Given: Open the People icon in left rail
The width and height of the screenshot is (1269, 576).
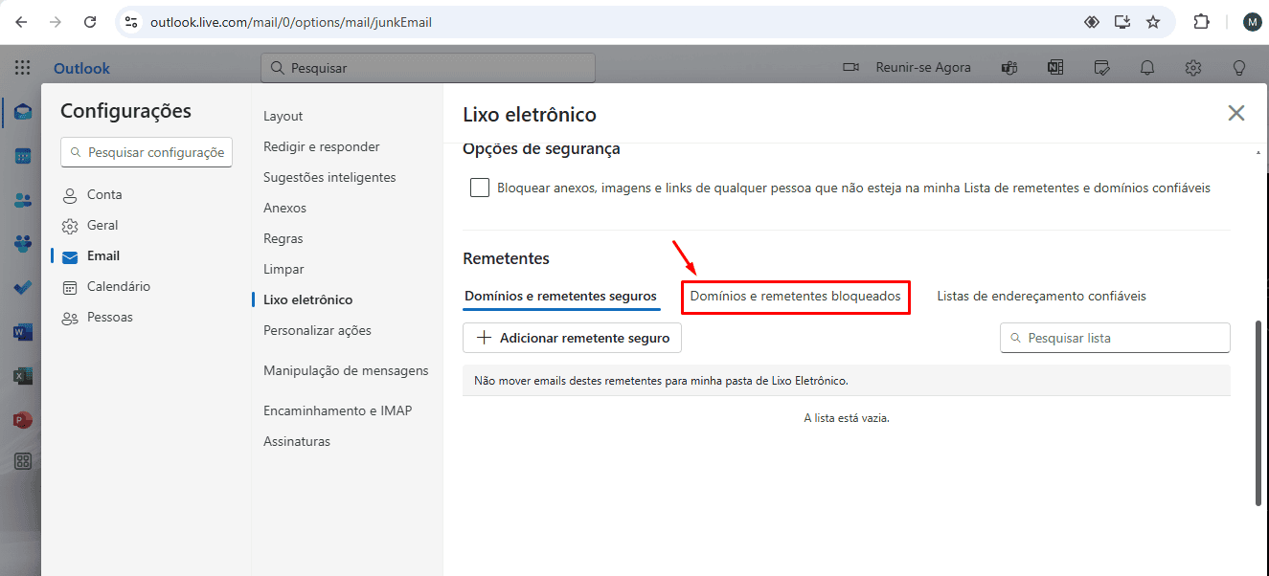Looking at the screenshot, I should coord(22,200).
